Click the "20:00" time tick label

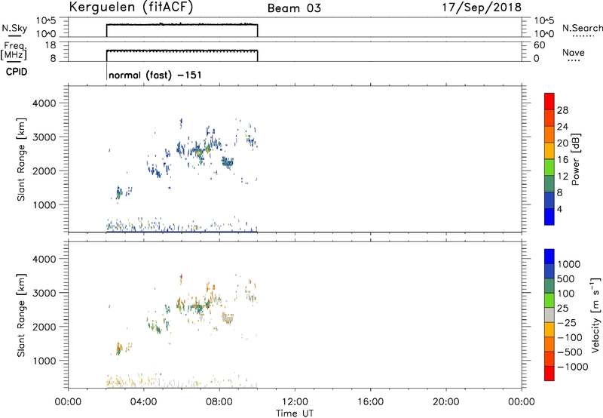click(446, 402)
